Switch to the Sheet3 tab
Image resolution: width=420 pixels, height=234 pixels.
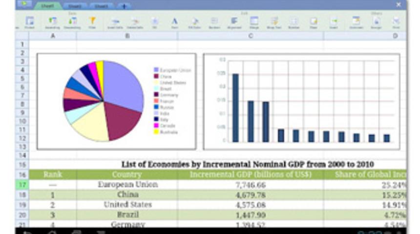click(102, 6)
